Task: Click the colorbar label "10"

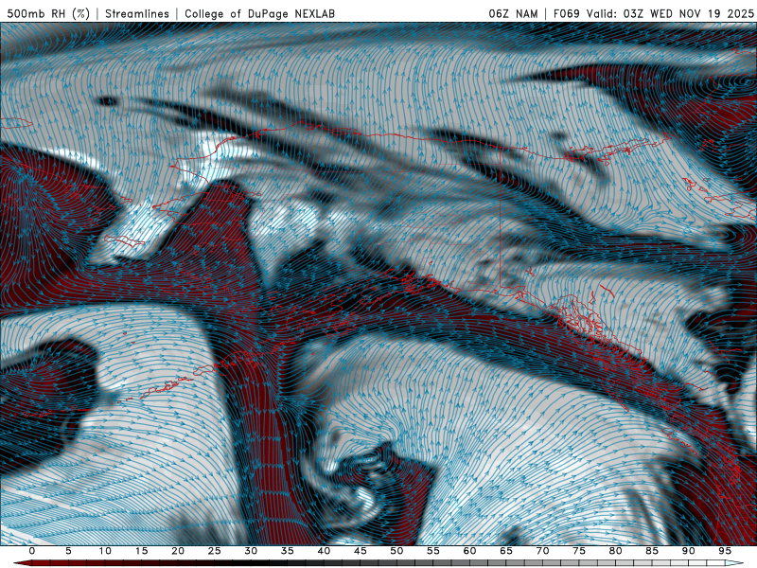Action: (105, 551)
